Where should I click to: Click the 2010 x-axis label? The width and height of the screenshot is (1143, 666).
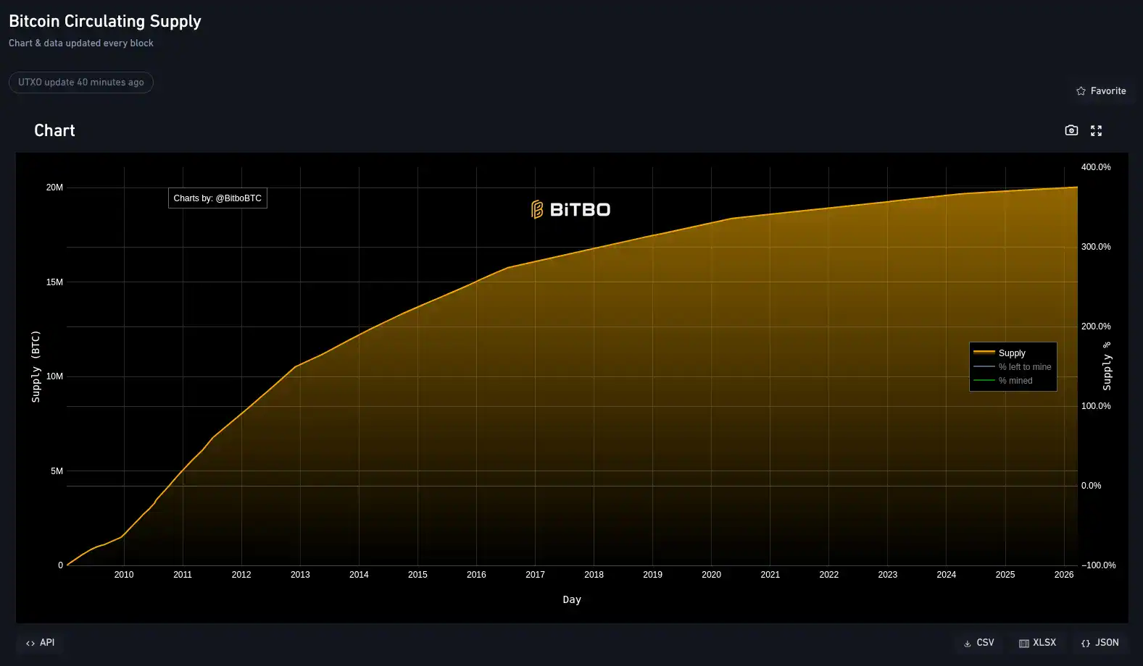[124, 575]
